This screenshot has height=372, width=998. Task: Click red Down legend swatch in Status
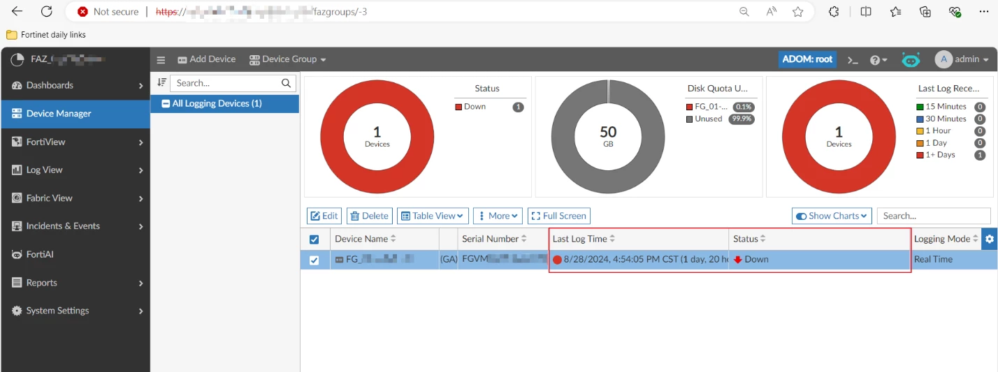(458, 107)
